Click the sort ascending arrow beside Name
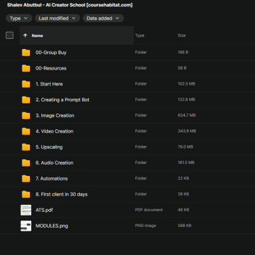Image resolution: width=255 pixels, height=255 pixels. pos(25,36)
